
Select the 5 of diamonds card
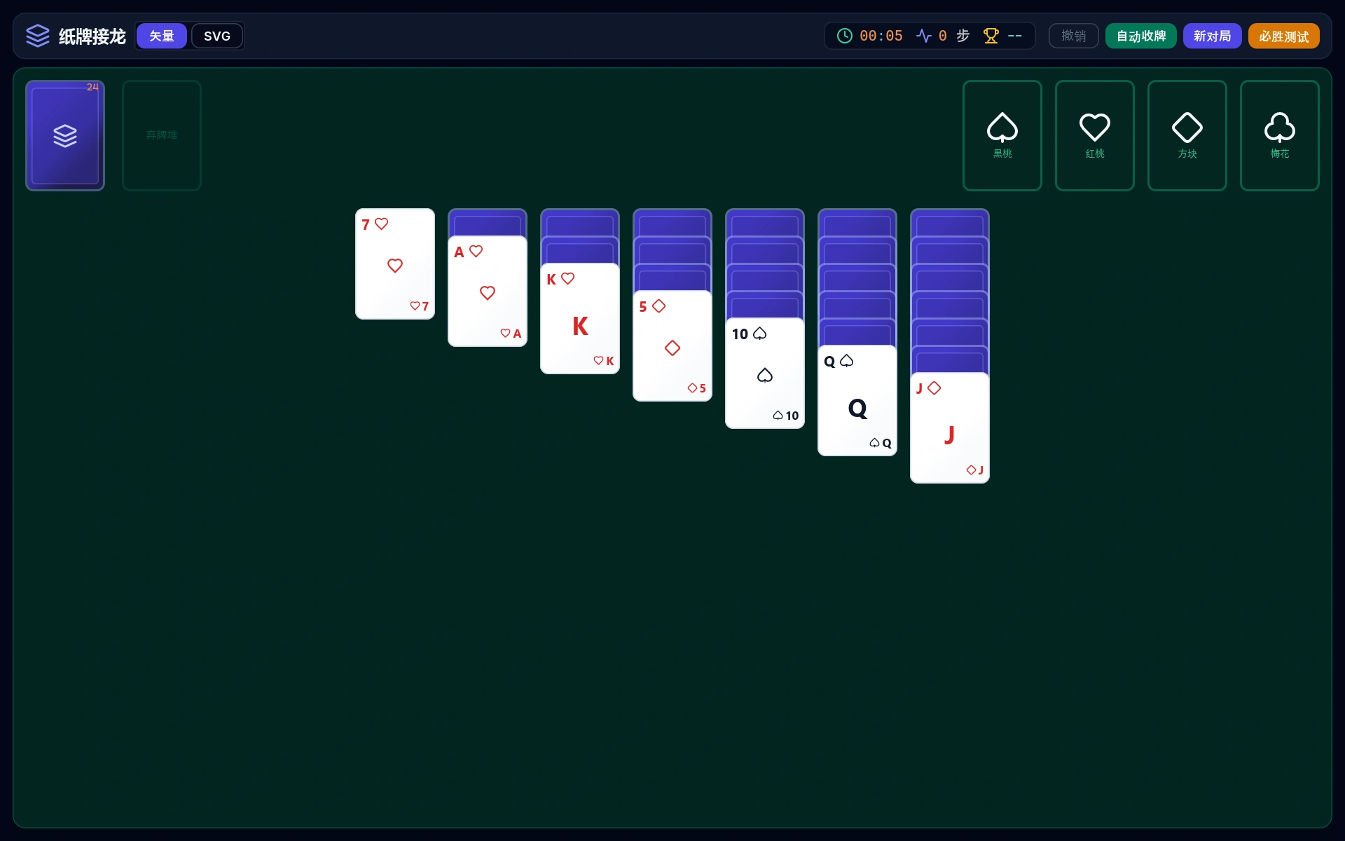pos(672,346)
